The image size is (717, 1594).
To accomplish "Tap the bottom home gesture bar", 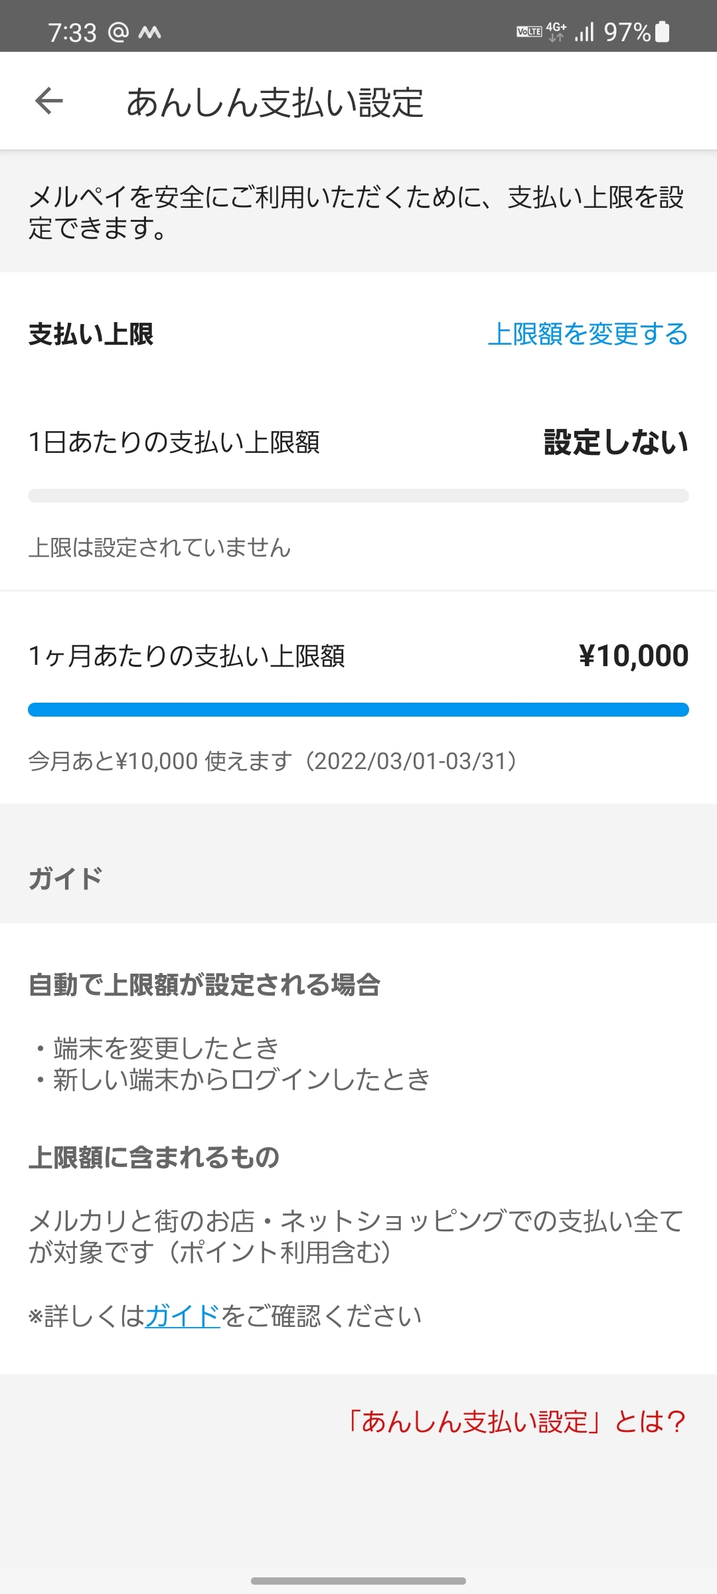I will pos(358,1581).
